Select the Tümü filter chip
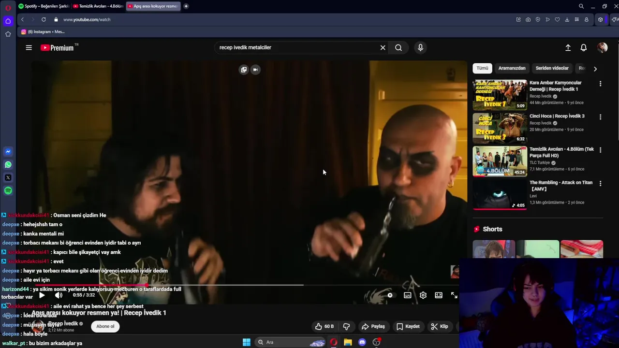The image size is (619, 348). 483,68
